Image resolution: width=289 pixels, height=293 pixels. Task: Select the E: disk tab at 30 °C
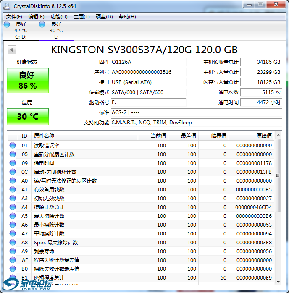56,31
